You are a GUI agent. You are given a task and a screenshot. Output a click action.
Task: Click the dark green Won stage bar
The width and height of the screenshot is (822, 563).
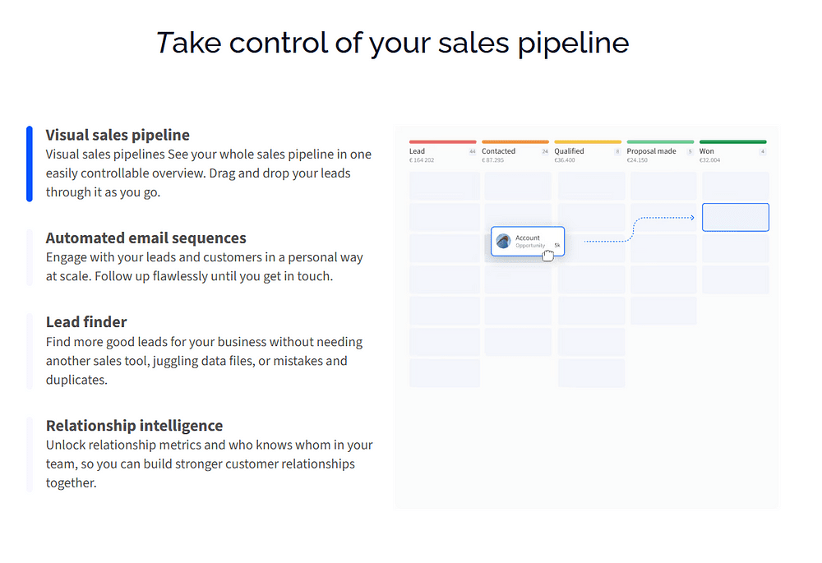click(733, 141)
